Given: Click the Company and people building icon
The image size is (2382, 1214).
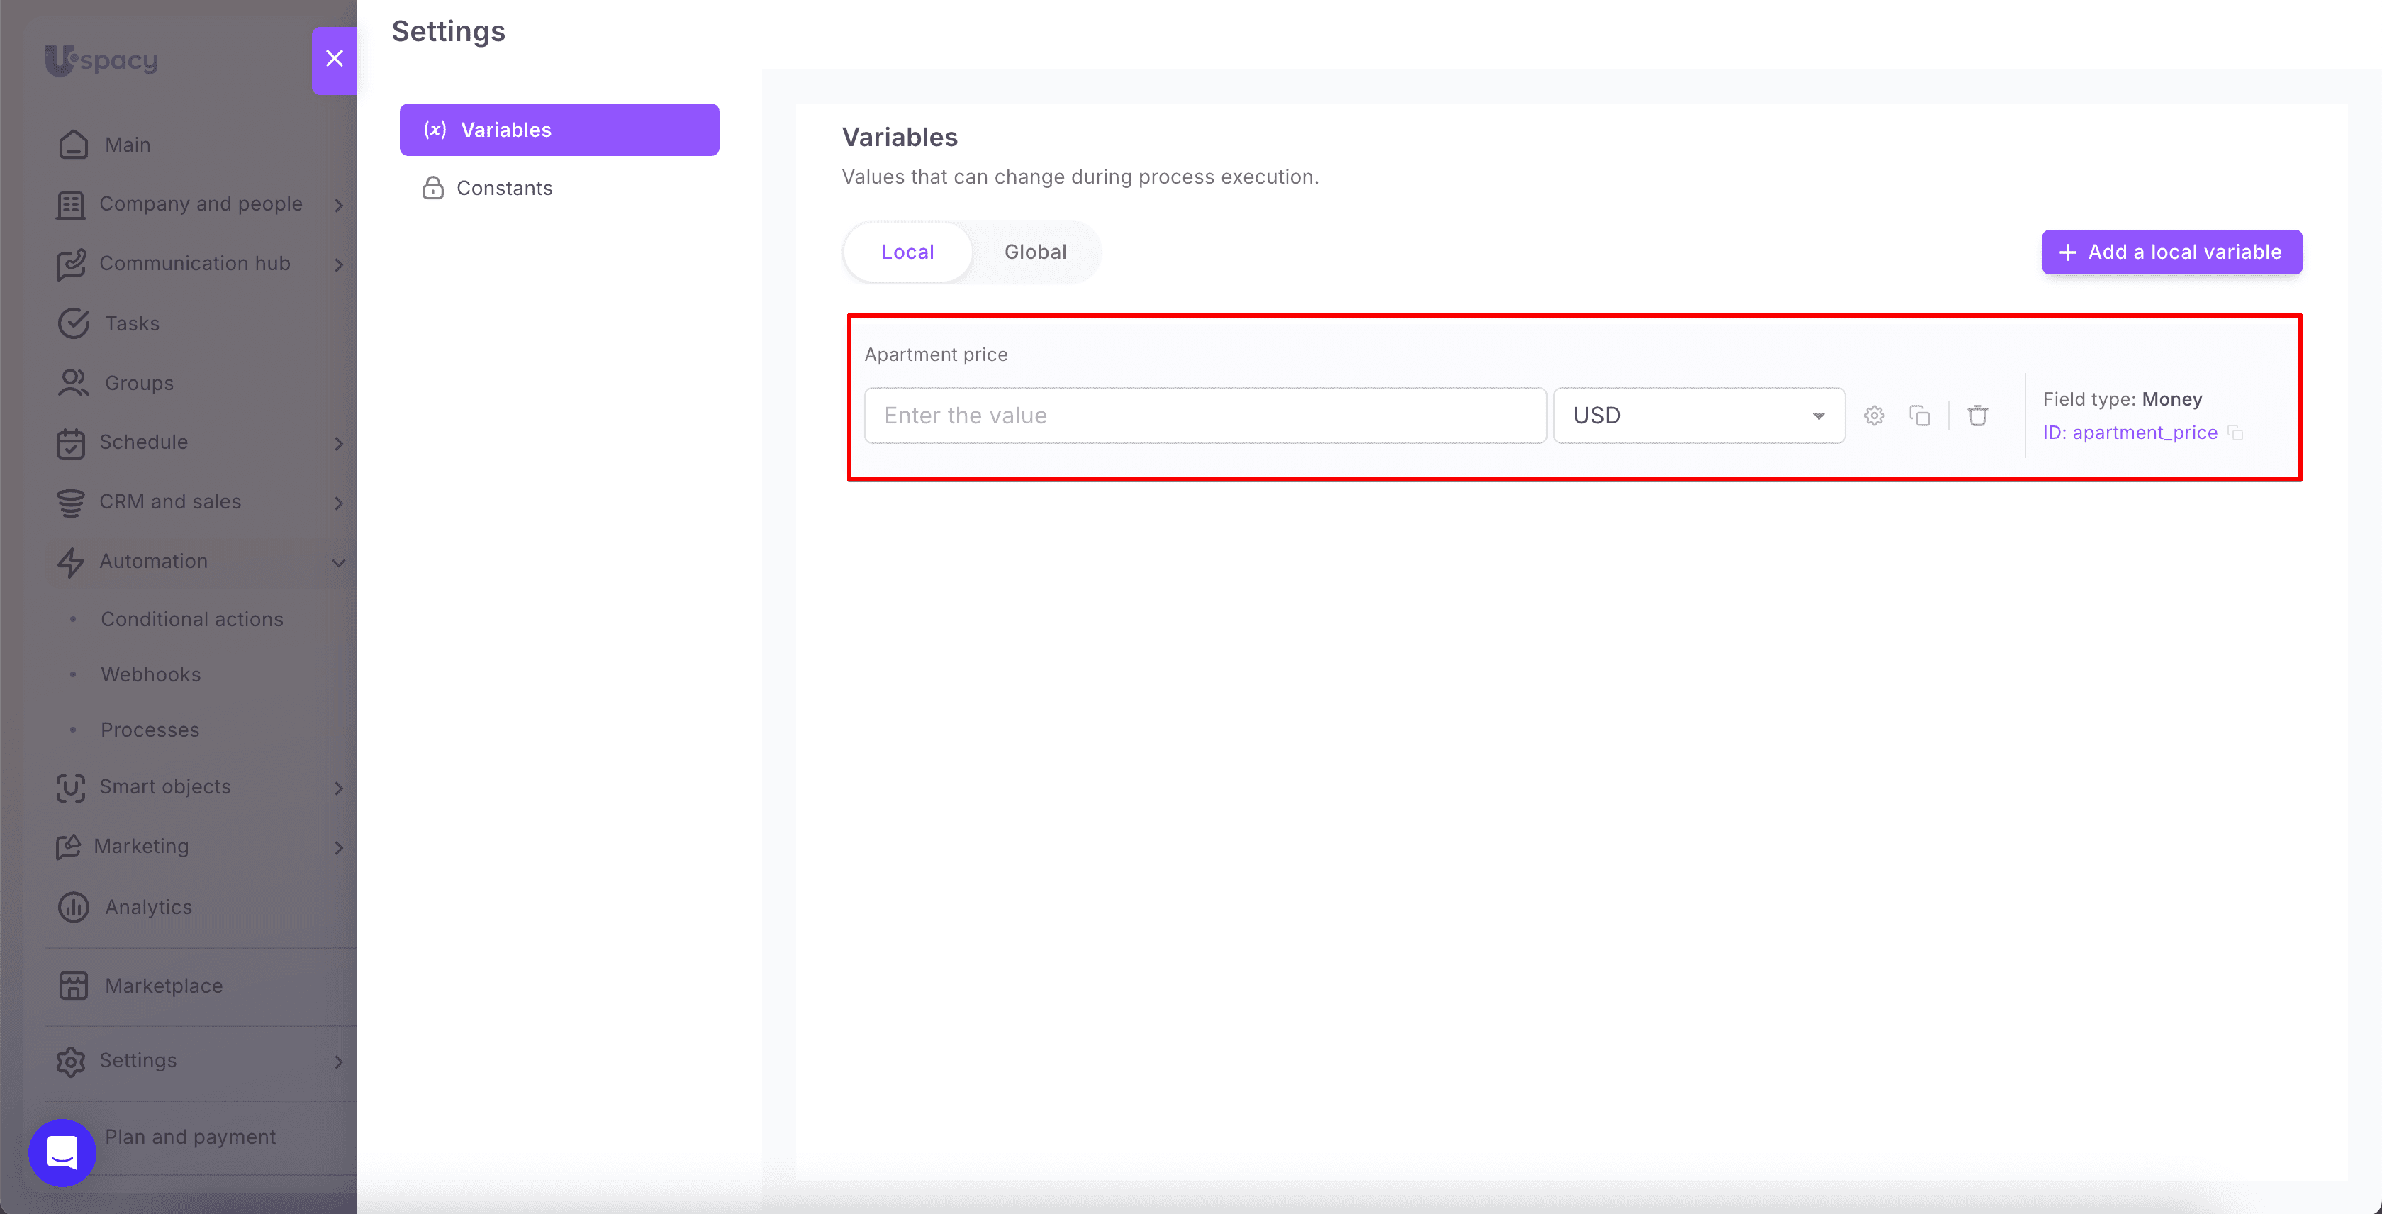Looking at the screenshot, I should tap(70, 204).
